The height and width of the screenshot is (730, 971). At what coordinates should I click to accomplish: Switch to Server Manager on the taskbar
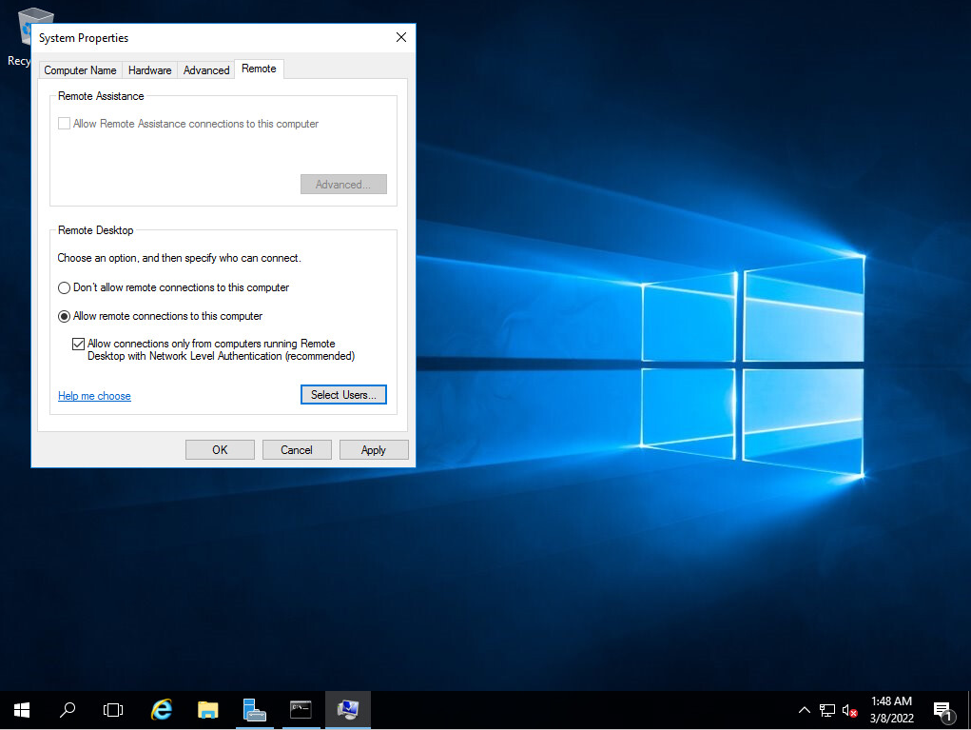(255, 710)
